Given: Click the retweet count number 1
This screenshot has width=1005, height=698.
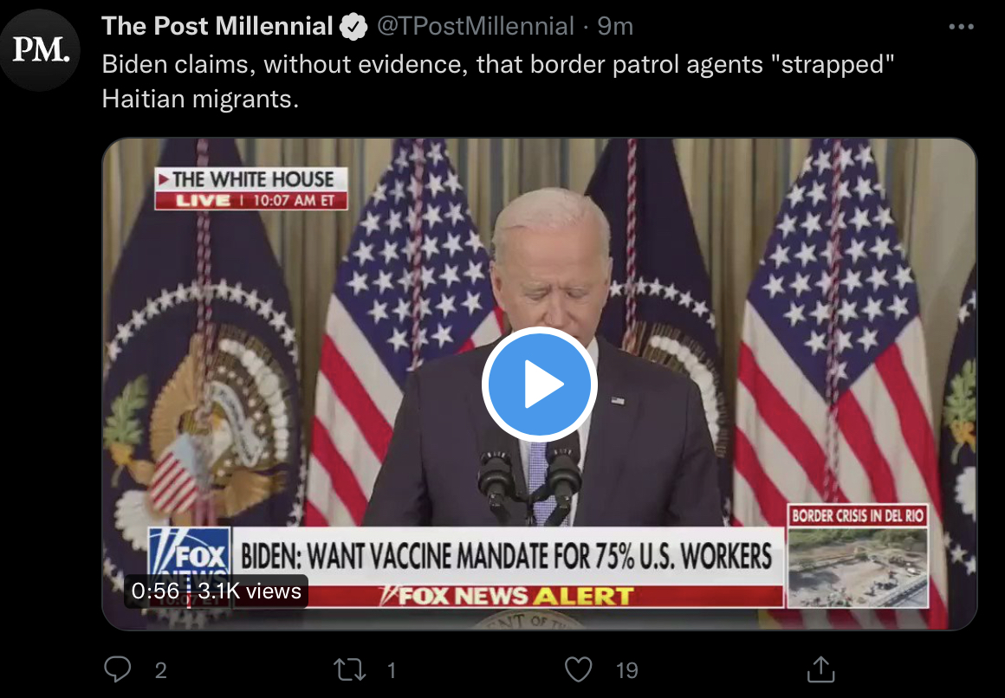Looking at the screenshot, I should click(x=392, y=670).
